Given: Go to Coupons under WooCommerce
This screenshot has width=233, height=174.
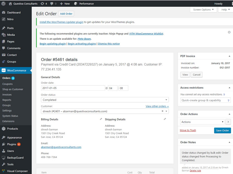Looking at the screenshot, I should coord(8,84).
